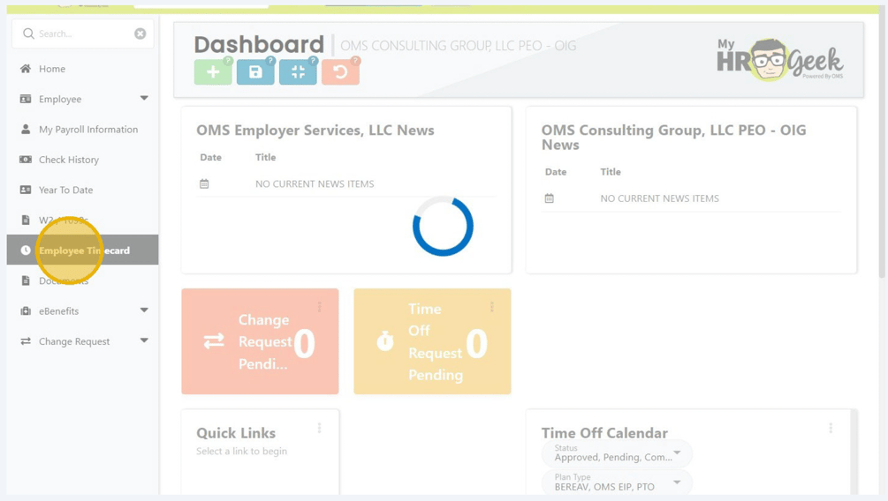Click the Employee ID card icon

(x=26, y=99)
